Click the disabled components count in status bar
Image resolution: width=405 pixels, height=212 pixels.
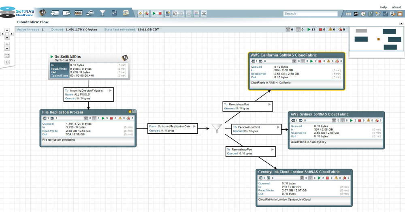point(341,30)
